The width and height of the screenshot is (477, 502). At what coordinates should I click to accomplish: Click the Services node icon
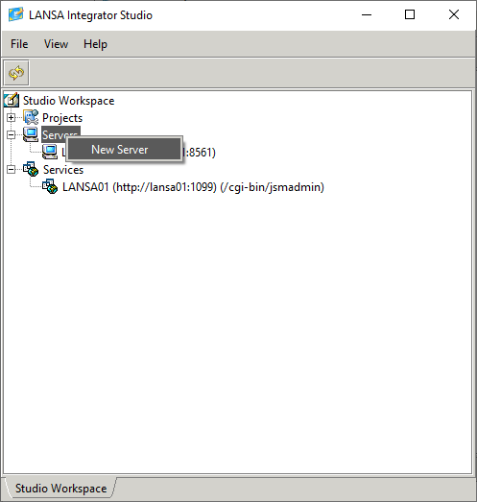click(31, 169)
